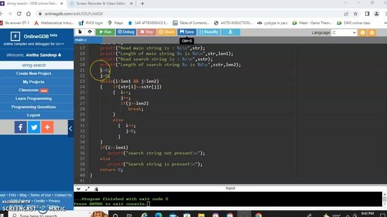387x217 pixels.
Task: Save the project
Action: click(x=187, y=32)
